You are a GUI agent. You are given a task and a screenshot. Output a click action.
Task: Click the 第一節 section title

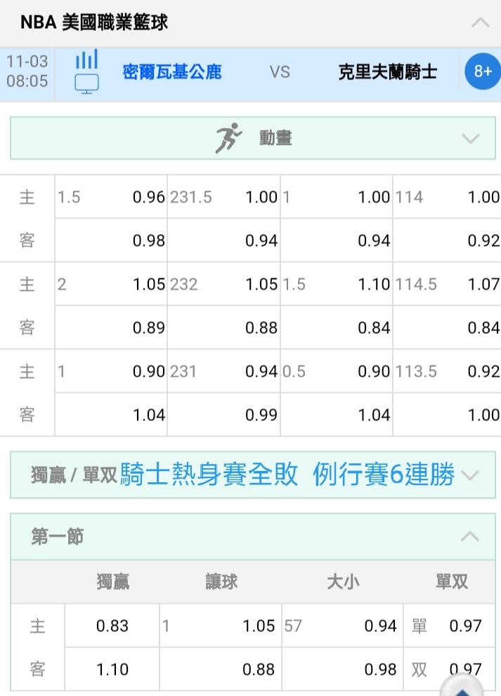pyautogui.click(x=57, y=536)
